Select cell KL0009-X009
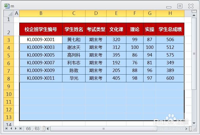Viewport: 200px width, 135px height. coord(41,70)
